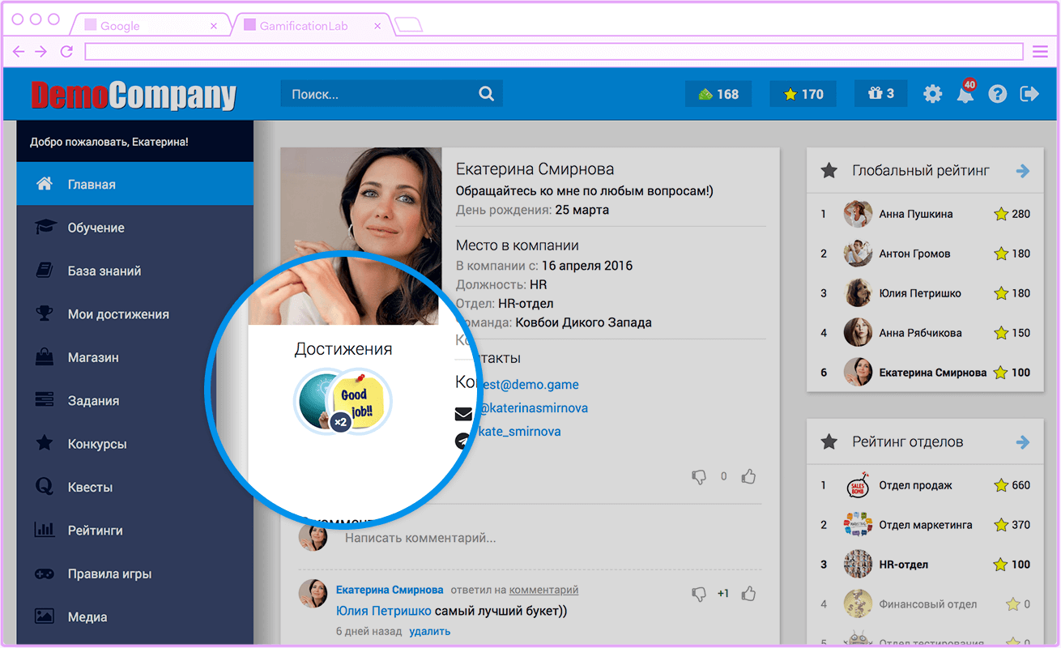This screenshot has width=1061, height=648.
Task: Open the coins balance showing 168
Action: [x=718, y=94]
